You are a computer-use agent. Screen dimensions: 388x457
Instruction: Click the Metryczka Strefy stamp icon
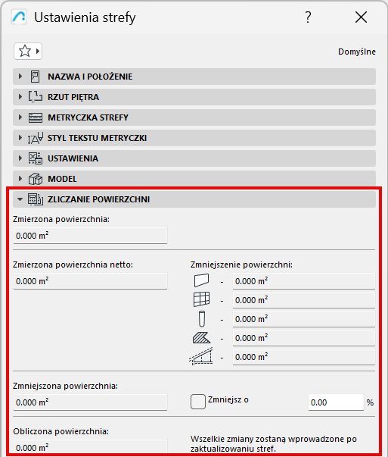36,117
